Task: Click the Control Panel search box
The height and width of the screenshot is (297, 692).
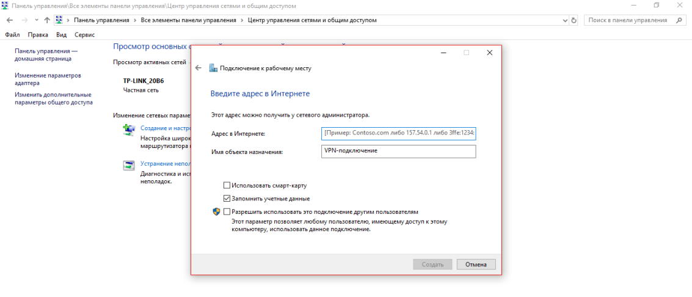Action: pos(634,20)
